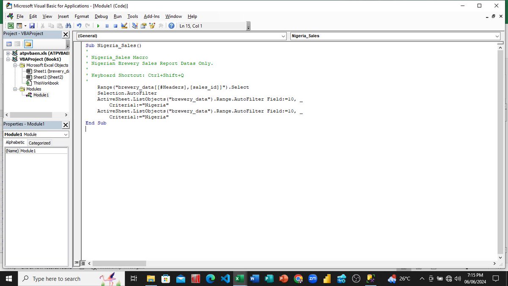This screenshot has height=286, width=508.
Task: Select ThisWorkbook in project tree
Action: [x=43, y=83]
